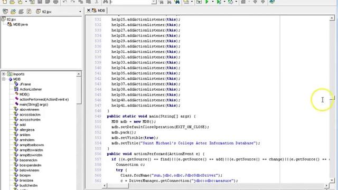Collapse the MDB class node
The image size is (338, 190).
pyautogui.click(x=4, y=79)
